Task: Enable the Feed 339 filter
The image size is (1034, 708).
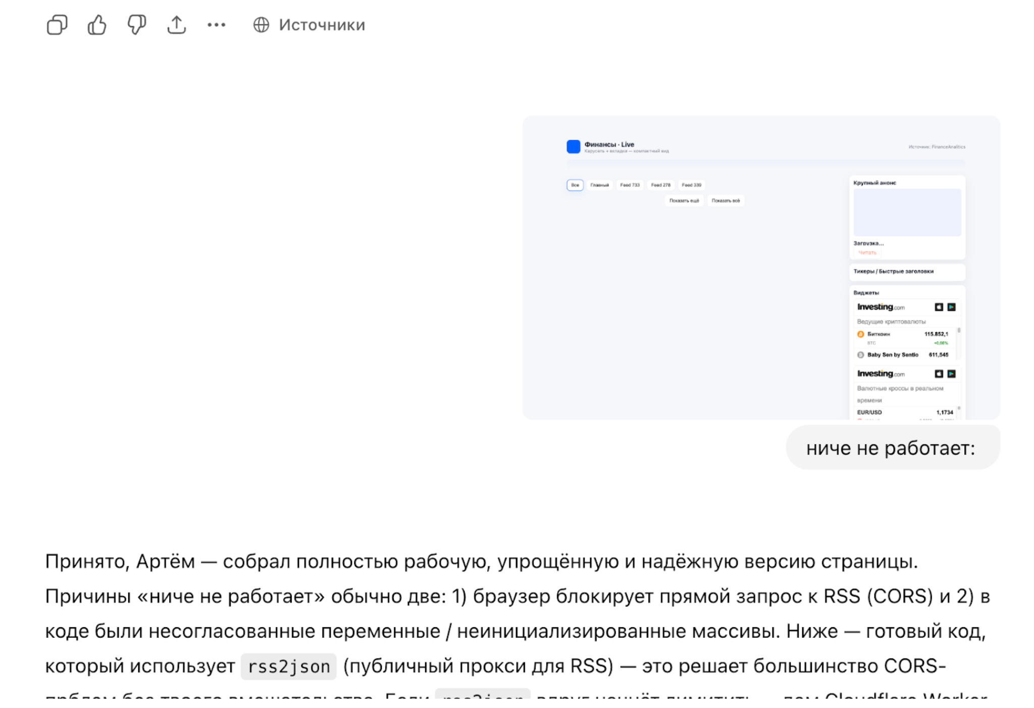Action: [x=691, y=185]
